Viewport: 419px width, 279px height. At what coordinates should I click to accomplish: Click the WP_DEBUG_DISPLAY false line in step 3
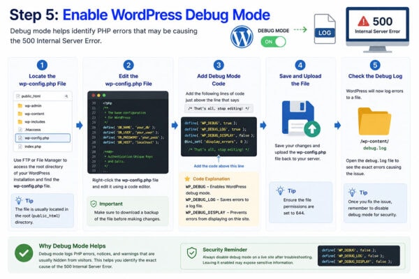tap(219, 135)
